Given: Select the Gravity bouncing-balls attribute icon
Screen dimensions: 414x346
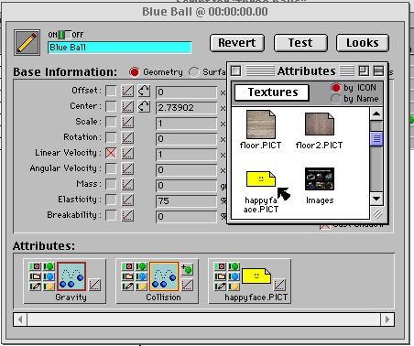Looking at the screenshot, I should click(x=71, y=276).
